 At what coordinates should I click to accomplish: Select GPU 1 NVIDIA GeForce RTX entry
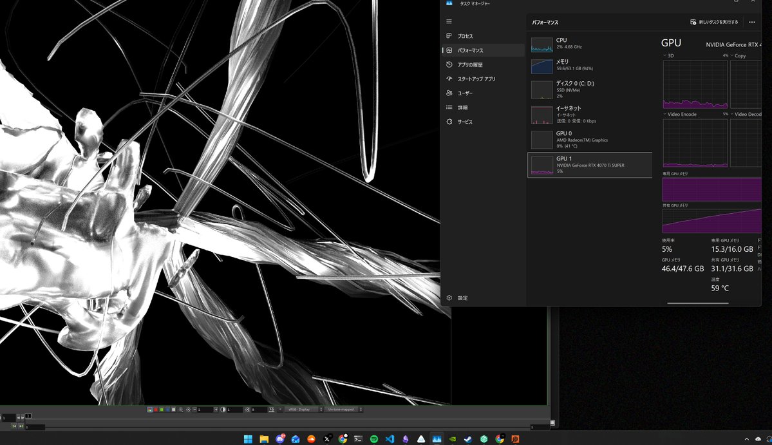click(590, 165)
